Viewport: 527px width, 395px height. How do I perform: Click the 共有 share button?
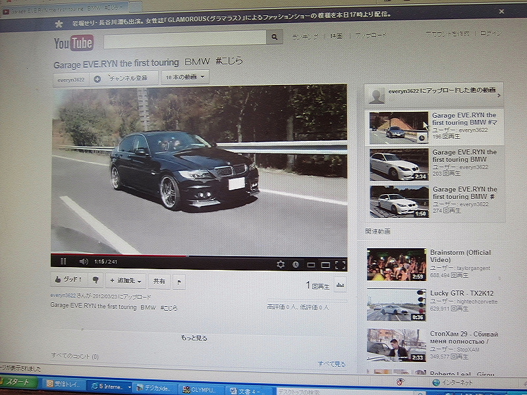click(x=159, y=280)
